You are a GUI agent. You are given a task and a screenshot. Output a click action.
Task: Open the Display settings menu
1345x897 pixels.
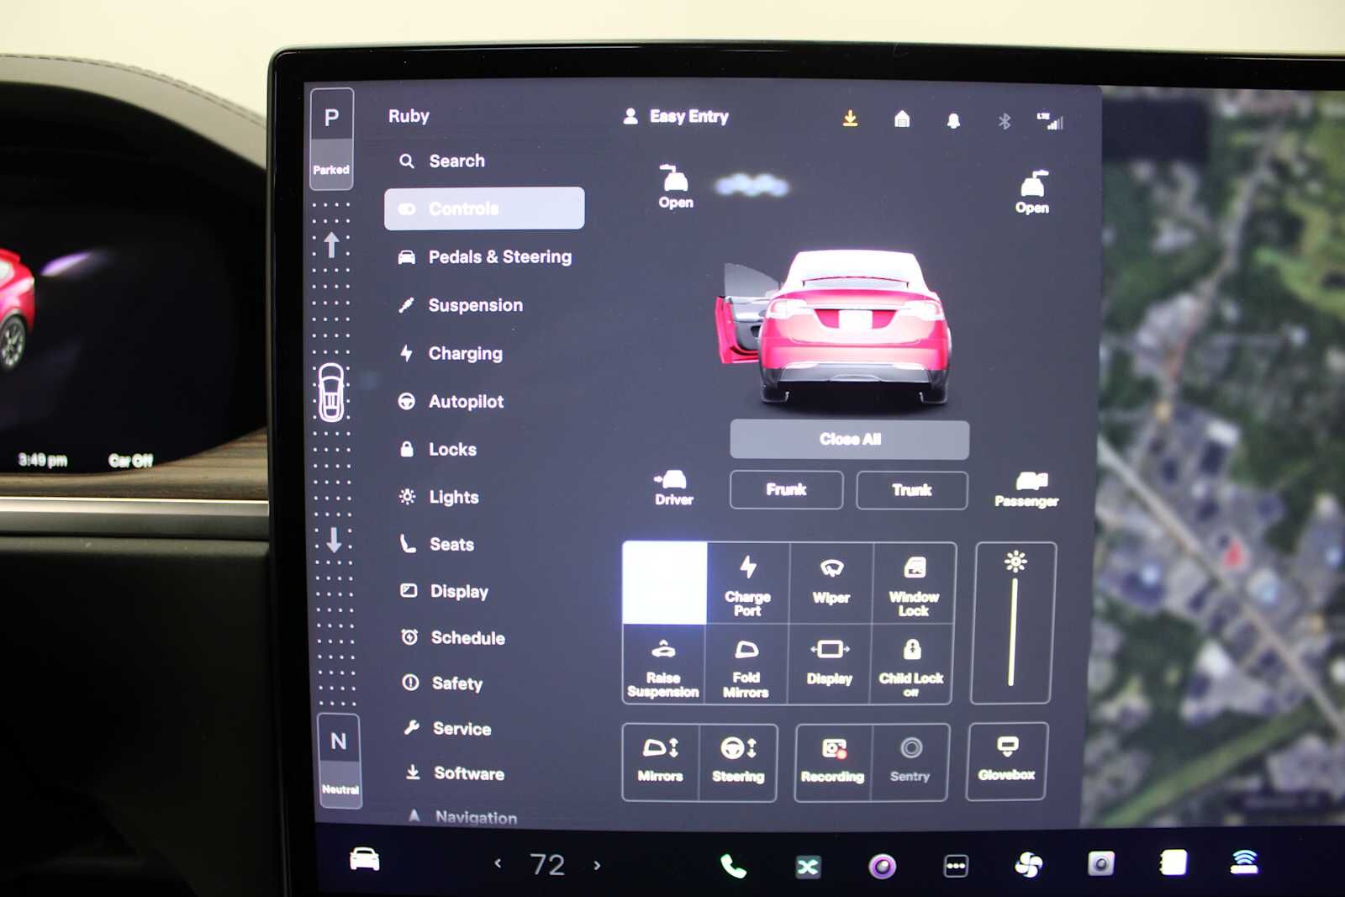445,591
